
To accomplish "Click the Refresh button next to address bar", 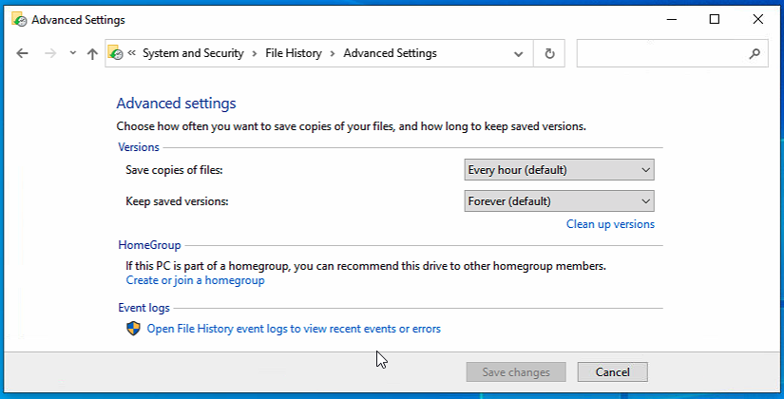I will [549, 54].
